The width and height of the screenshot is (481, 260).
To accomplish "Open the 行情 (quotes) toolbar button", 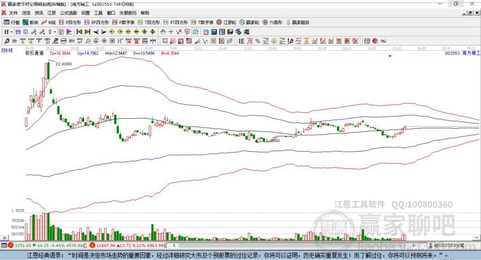I will click(11, 22).
